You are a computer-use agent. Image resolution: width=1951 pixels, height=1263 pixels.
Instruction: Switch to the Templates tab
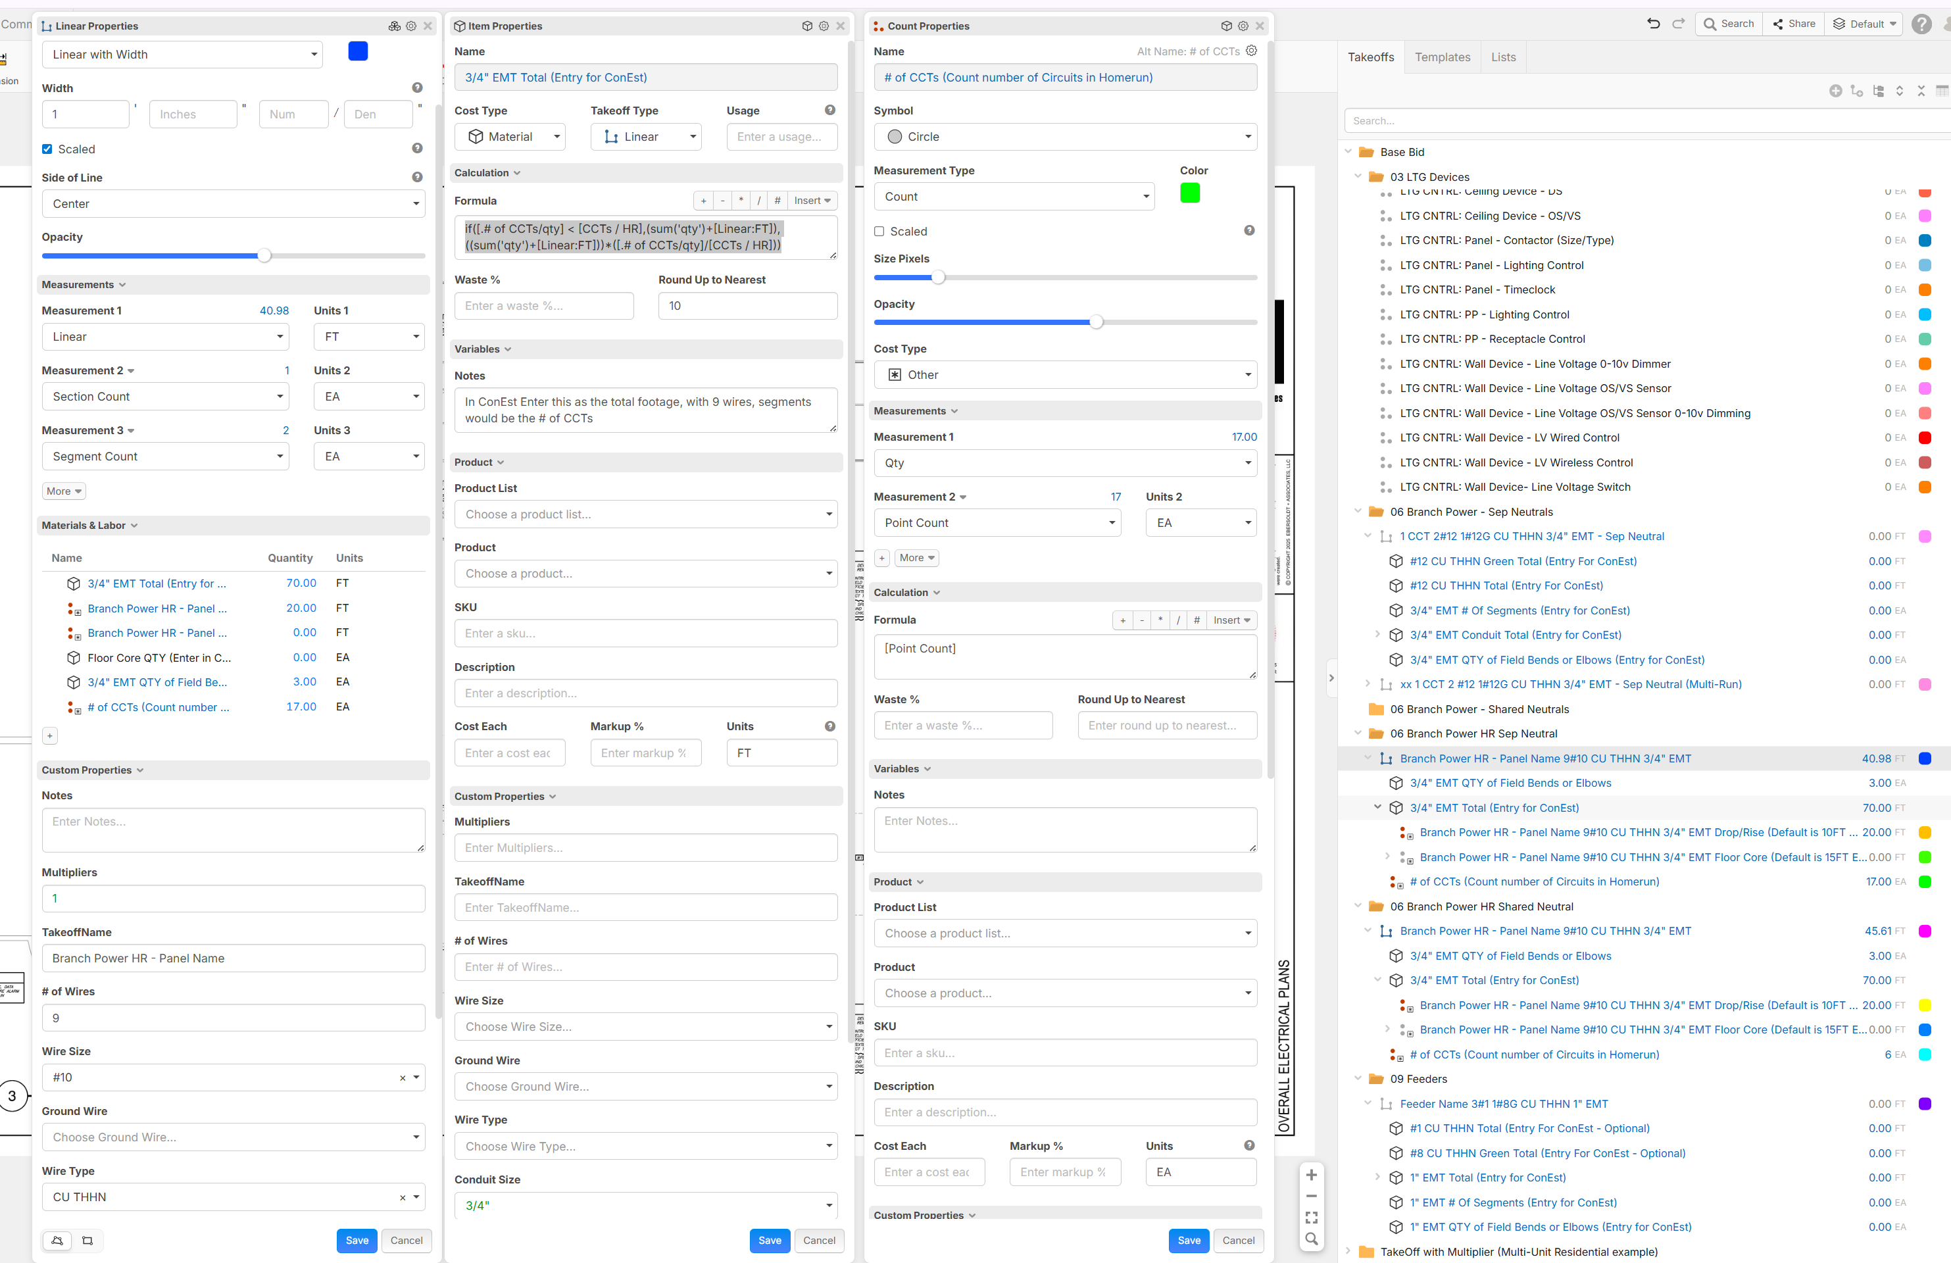(x=1442, y=57)
